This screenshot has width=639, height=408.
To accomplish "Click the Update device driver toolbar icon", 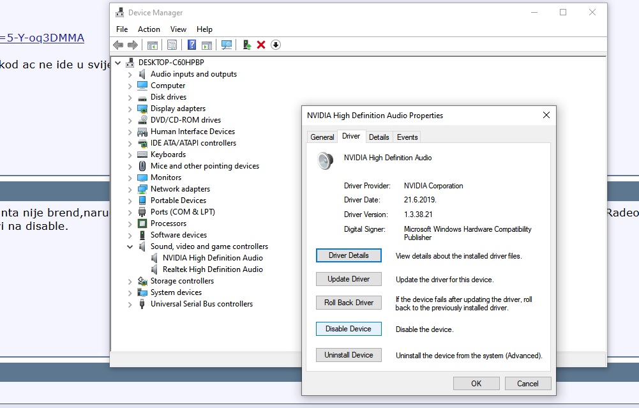I will coord(246,45).
